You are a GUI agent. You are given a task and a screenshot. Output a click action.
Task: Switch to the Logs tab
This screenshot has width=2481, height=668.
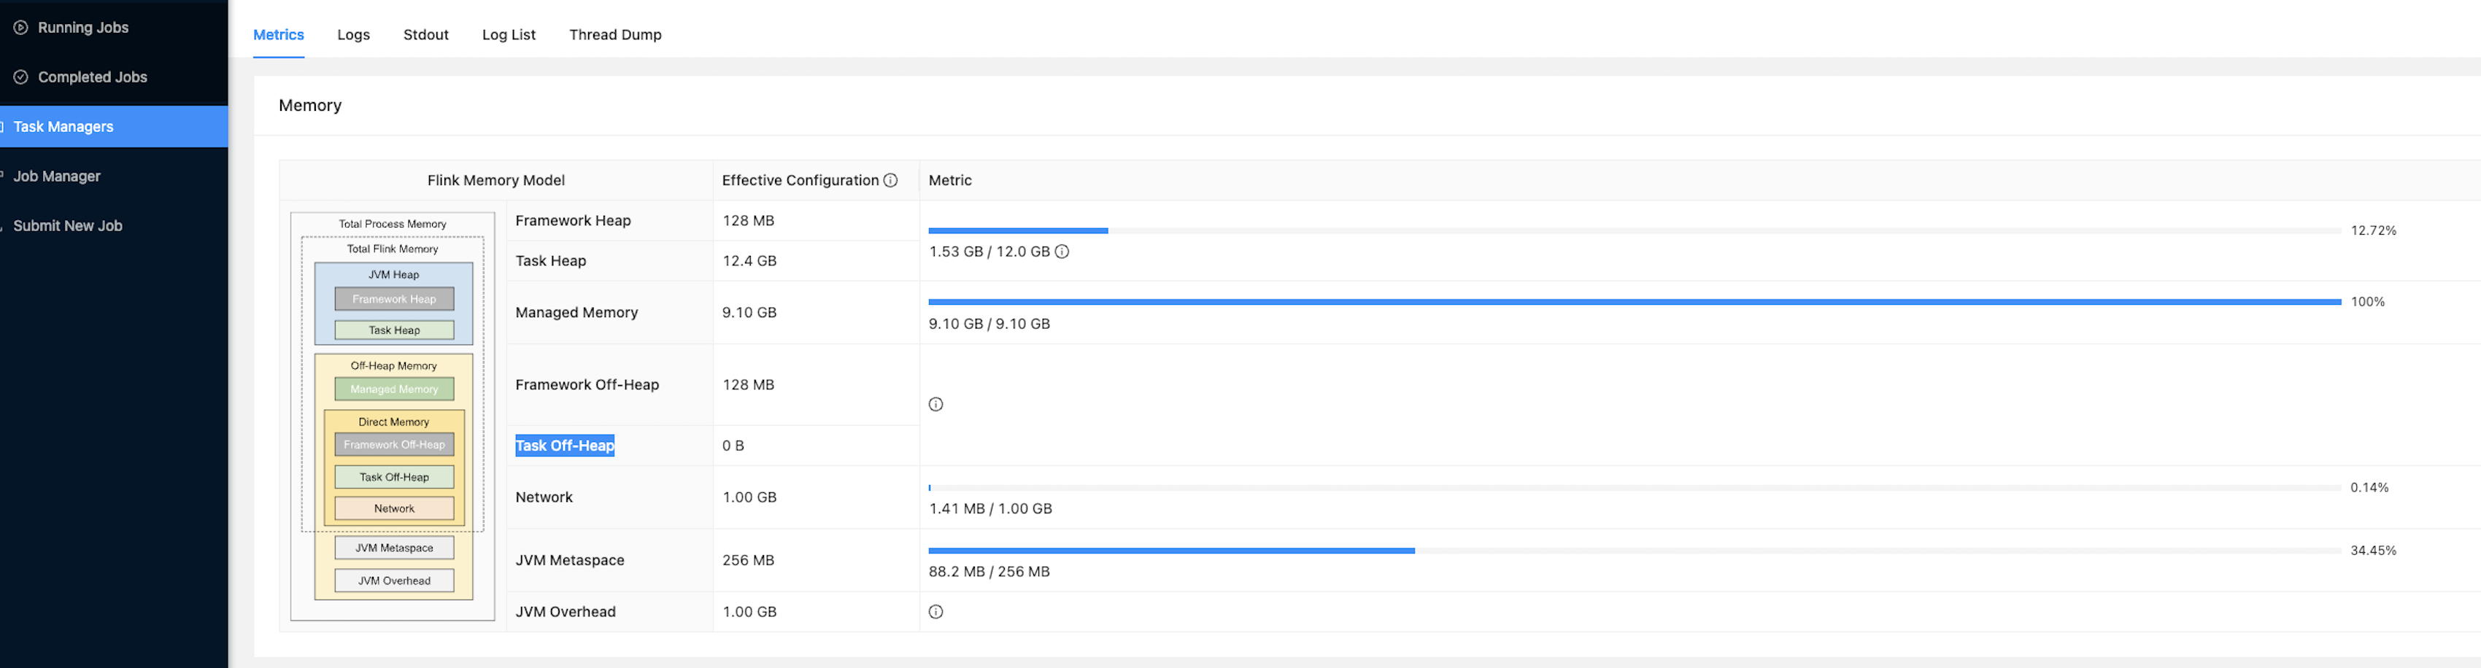353,35
